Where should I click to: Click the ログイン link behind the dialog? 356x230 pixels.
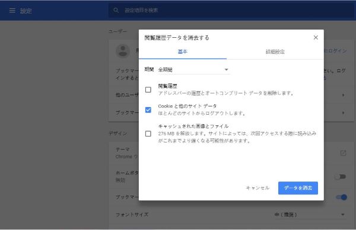click(335, 51)
